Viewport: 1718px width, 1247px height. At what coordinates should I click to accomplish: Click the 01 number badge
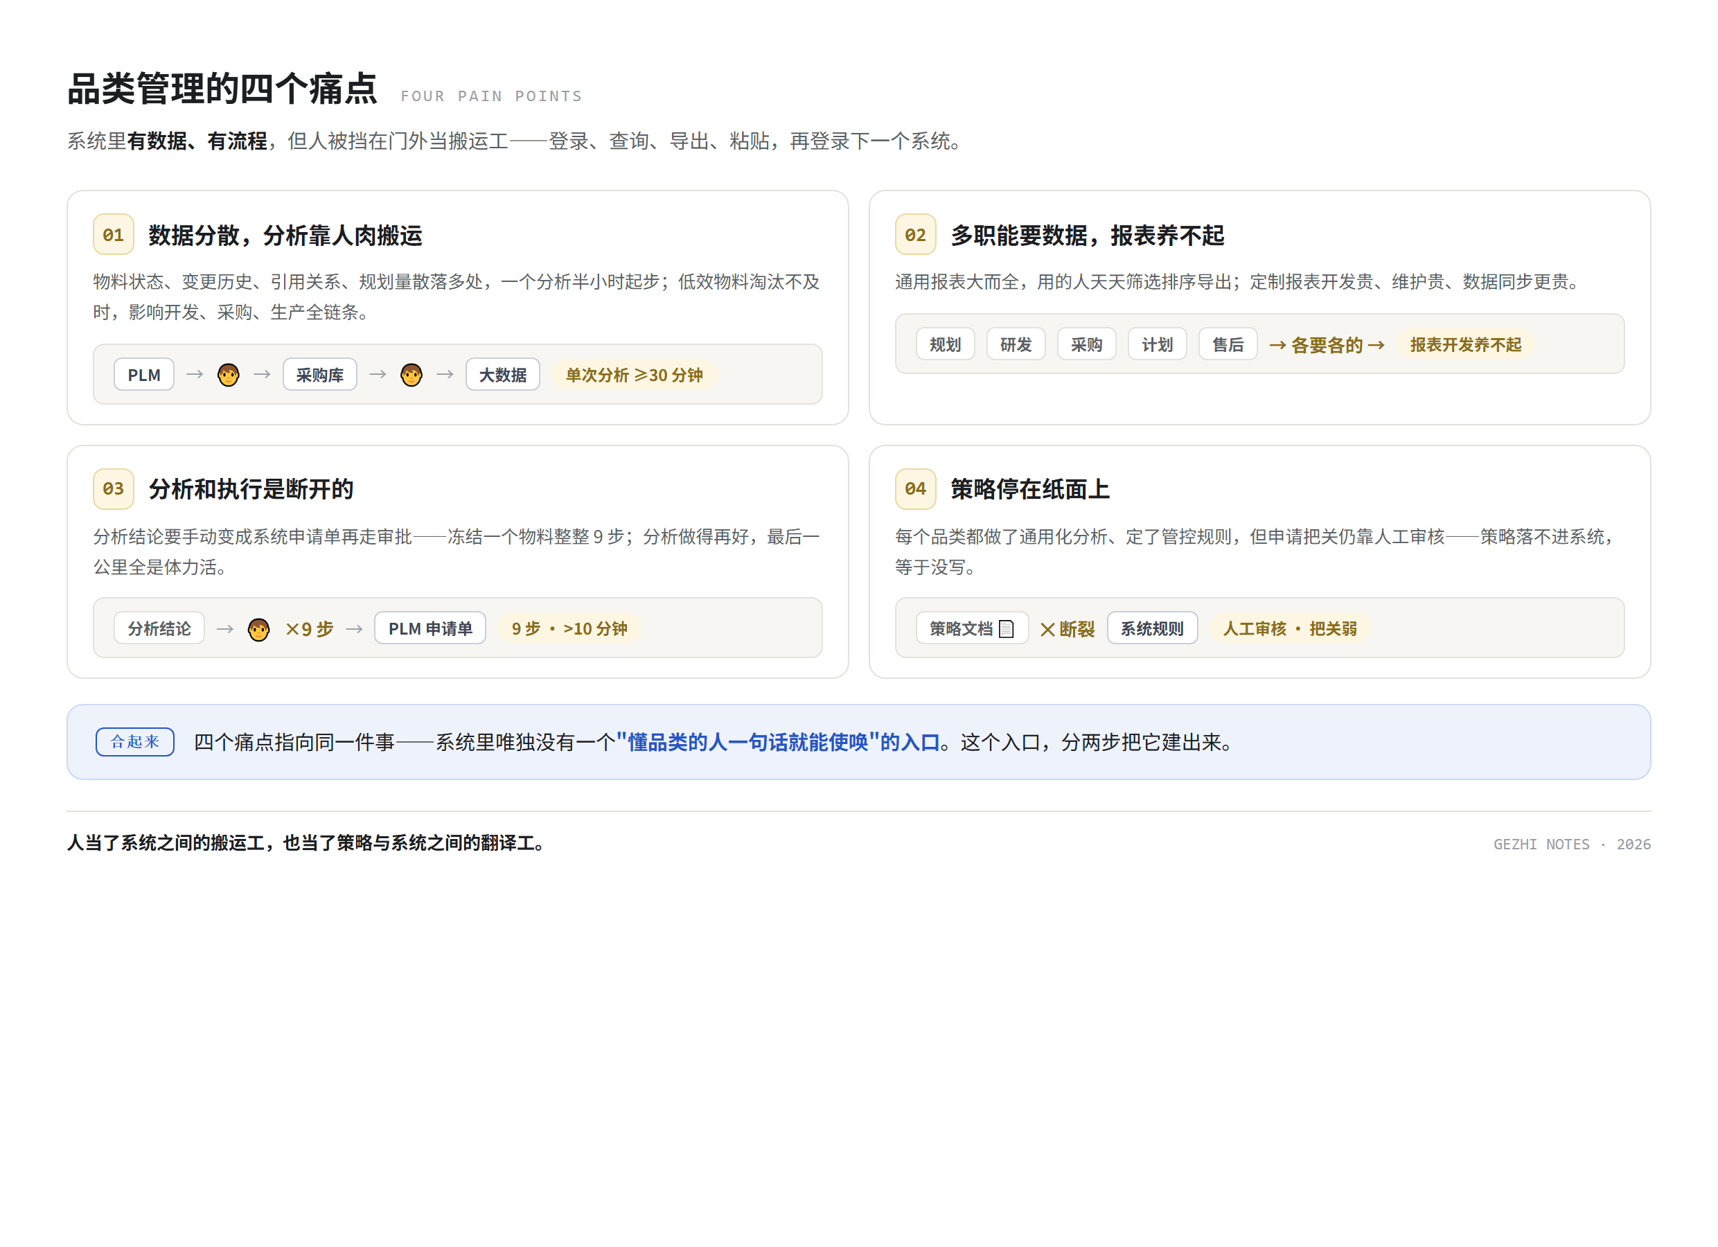(114, 235)
